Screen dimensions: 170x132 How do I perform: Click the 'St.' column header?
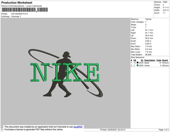(x=142, y=60)
